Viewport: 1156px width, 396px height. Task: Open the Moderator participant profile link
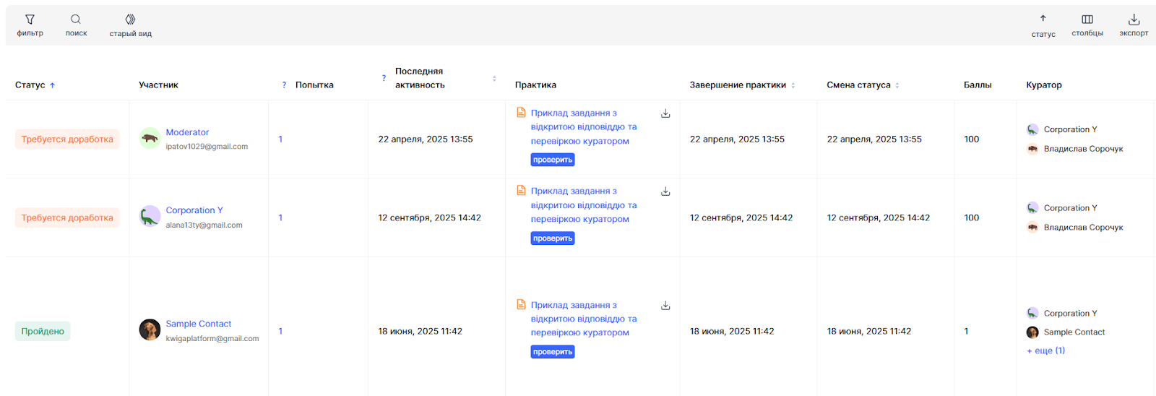[x=187, y=132]
